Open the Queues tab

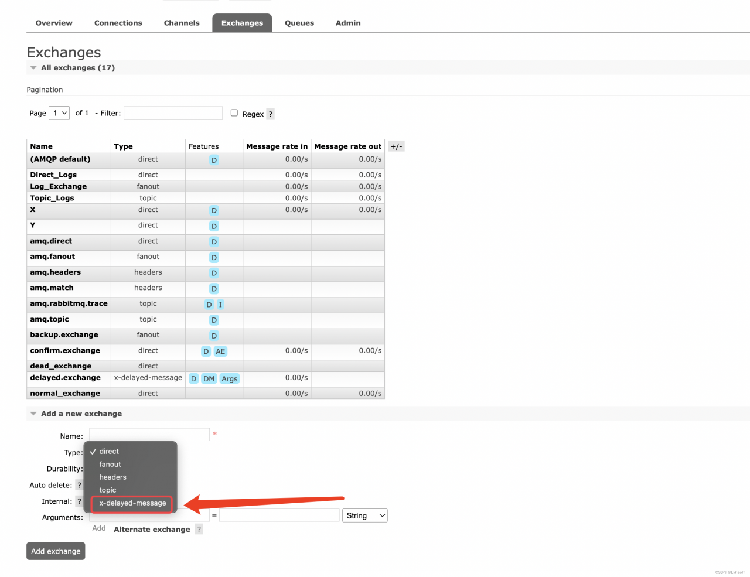(x=299, y=23)
